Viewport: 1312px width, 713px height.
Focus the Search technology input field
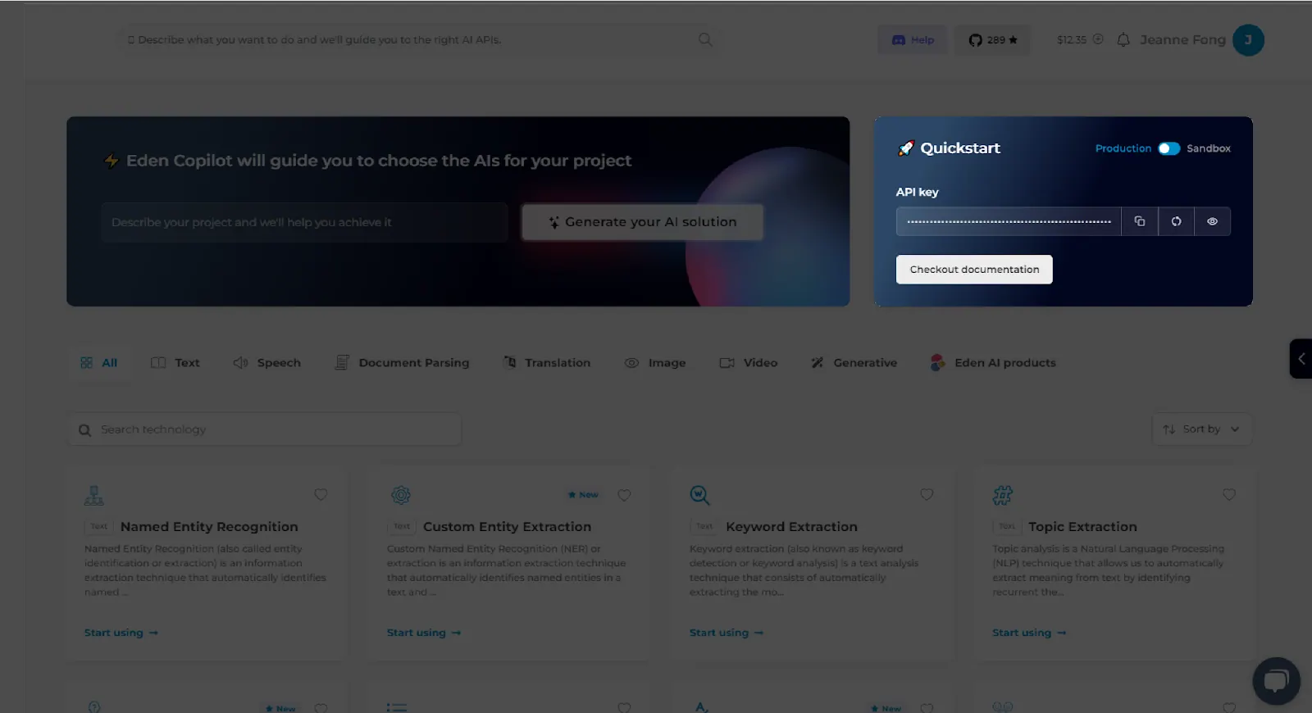click(x=265, y=429)
